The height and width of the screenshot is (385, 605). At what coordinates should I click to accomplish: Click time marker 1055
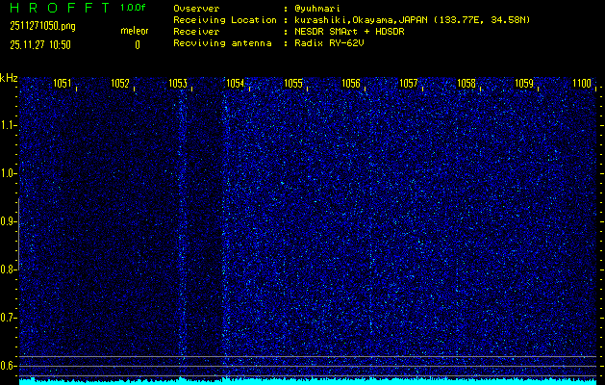point(293,84)
